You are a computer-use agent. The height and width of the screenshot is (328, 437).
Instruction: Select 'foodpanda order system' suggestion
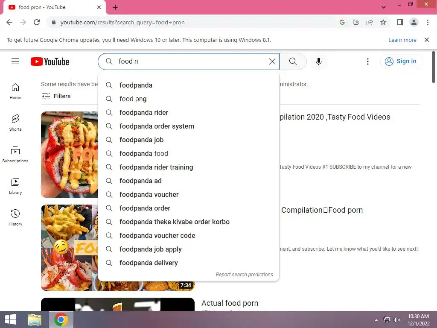point(189,126)
